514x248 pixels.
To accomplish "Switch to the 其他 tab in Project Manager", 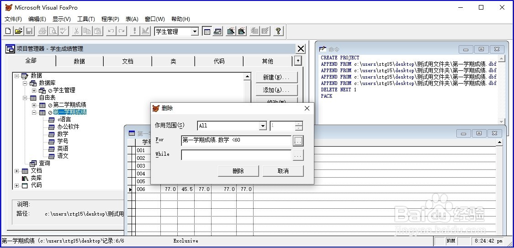I will point(267,61).
